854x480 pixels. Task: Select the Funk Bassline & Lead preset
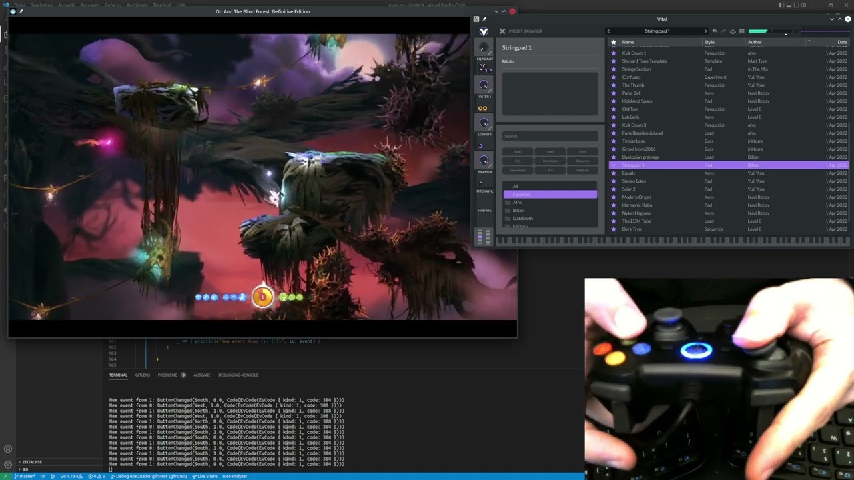coord(729,133)
